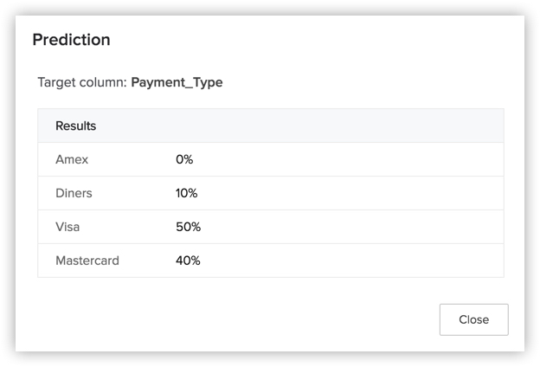Click the Results table header
This screenshot has height=367, width=540.
[76, 126]
